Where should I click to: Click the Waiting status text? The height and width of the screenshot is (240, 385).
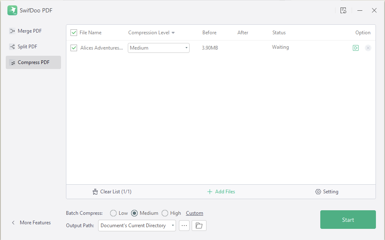280,47
